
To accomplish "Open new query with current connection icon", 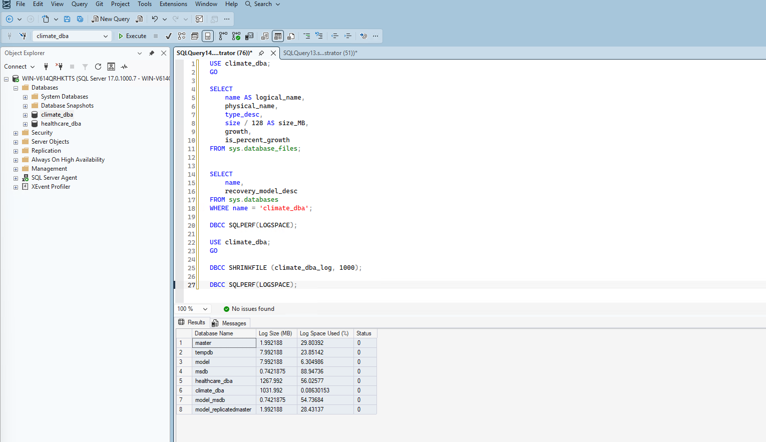I will tap(140, 19).
